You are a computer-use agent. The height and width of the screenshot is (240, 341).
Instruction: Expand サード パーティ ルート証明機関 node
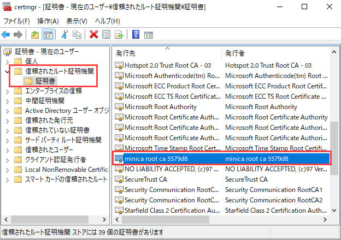tap(8, 141)
